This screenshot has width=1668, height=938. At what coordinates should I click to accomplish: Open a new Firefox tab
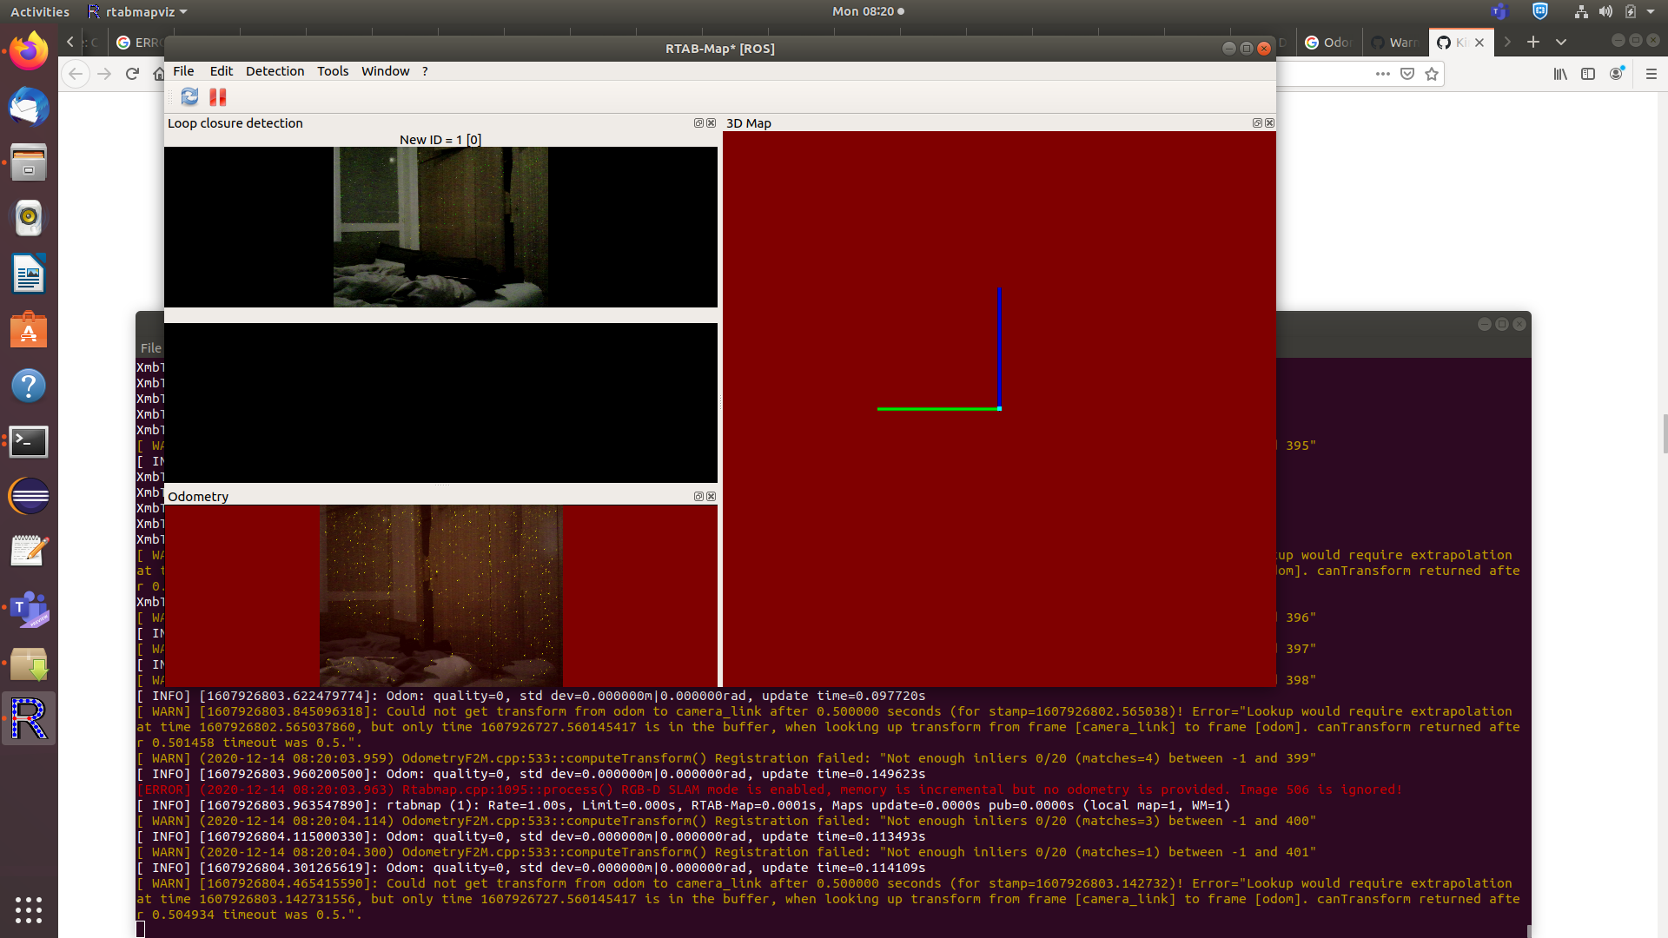[1533, 42]
